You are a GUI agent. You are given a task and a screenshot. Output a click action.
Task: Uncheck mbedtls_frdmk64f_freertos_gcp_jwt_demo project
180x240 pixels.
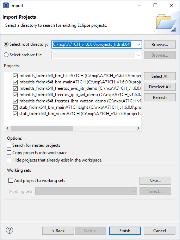click(x=15, y=95)
